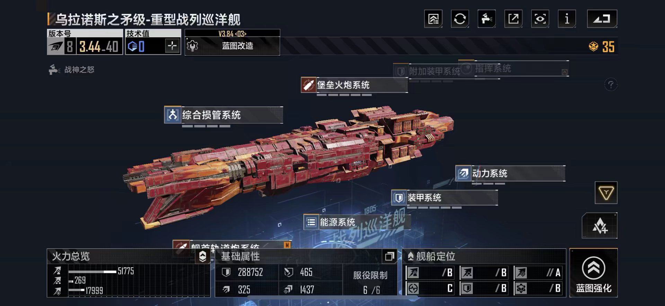Toggle the view focus eye icon

click(540, 19)
